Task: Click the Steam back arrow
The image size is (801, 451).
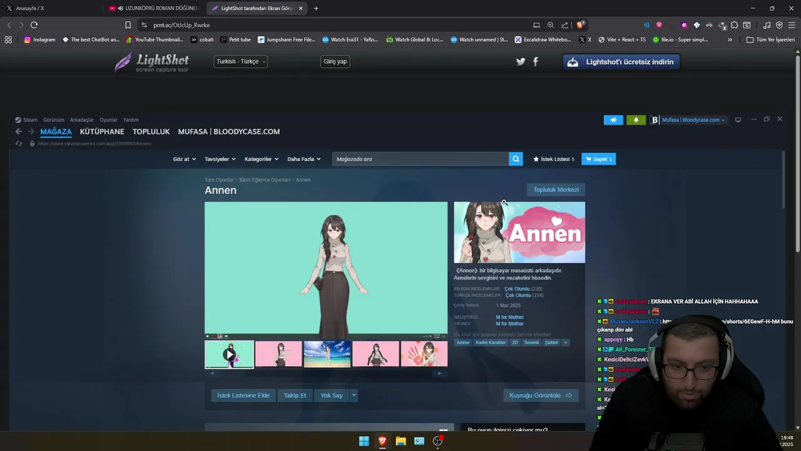Action: tap(18, 132)
